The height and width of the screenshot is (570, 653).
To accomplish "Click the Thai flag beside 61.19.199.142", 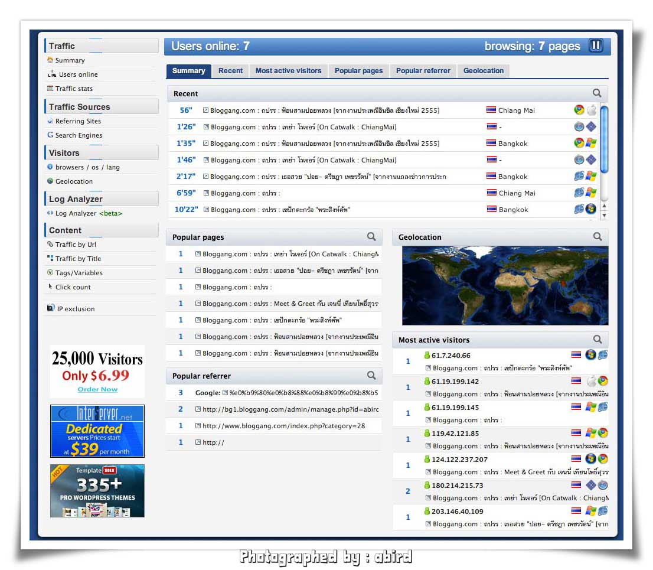I will 576,381.
